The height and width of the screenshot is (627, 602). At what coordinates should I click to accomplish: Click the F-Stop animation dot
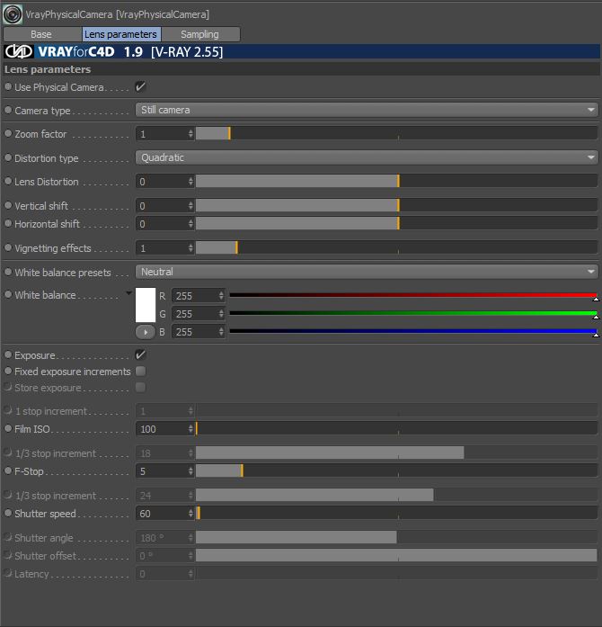click(8, 470)
